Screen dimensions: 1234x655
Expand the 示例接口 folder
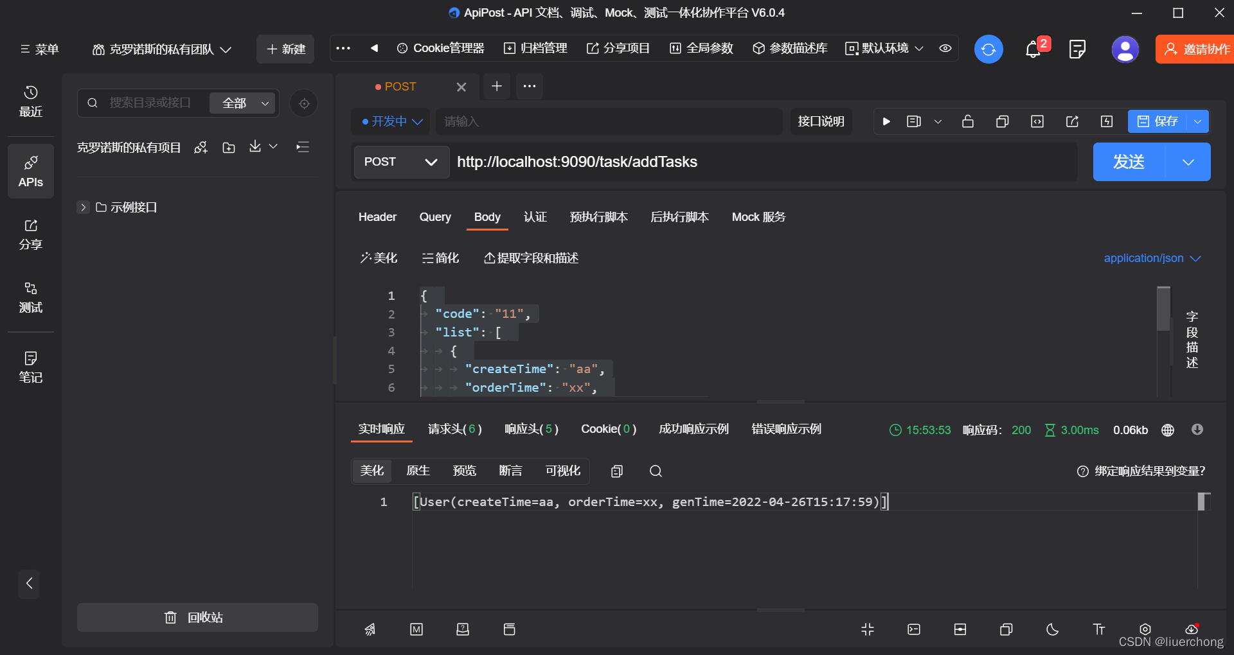pyautogui.click(x=84, y=207)
